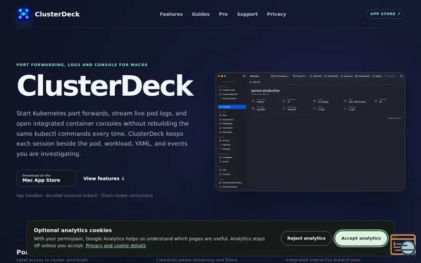Reject analytics cookies
The image size is (421, 263).
coord(306,238)
